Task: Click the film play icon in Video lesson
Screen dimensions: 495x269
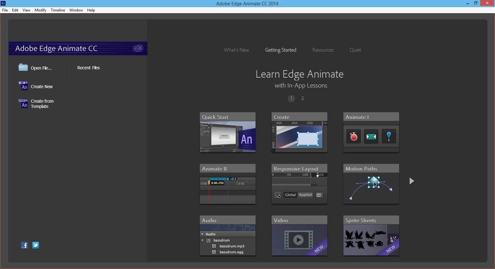Action: pos(299,240)
